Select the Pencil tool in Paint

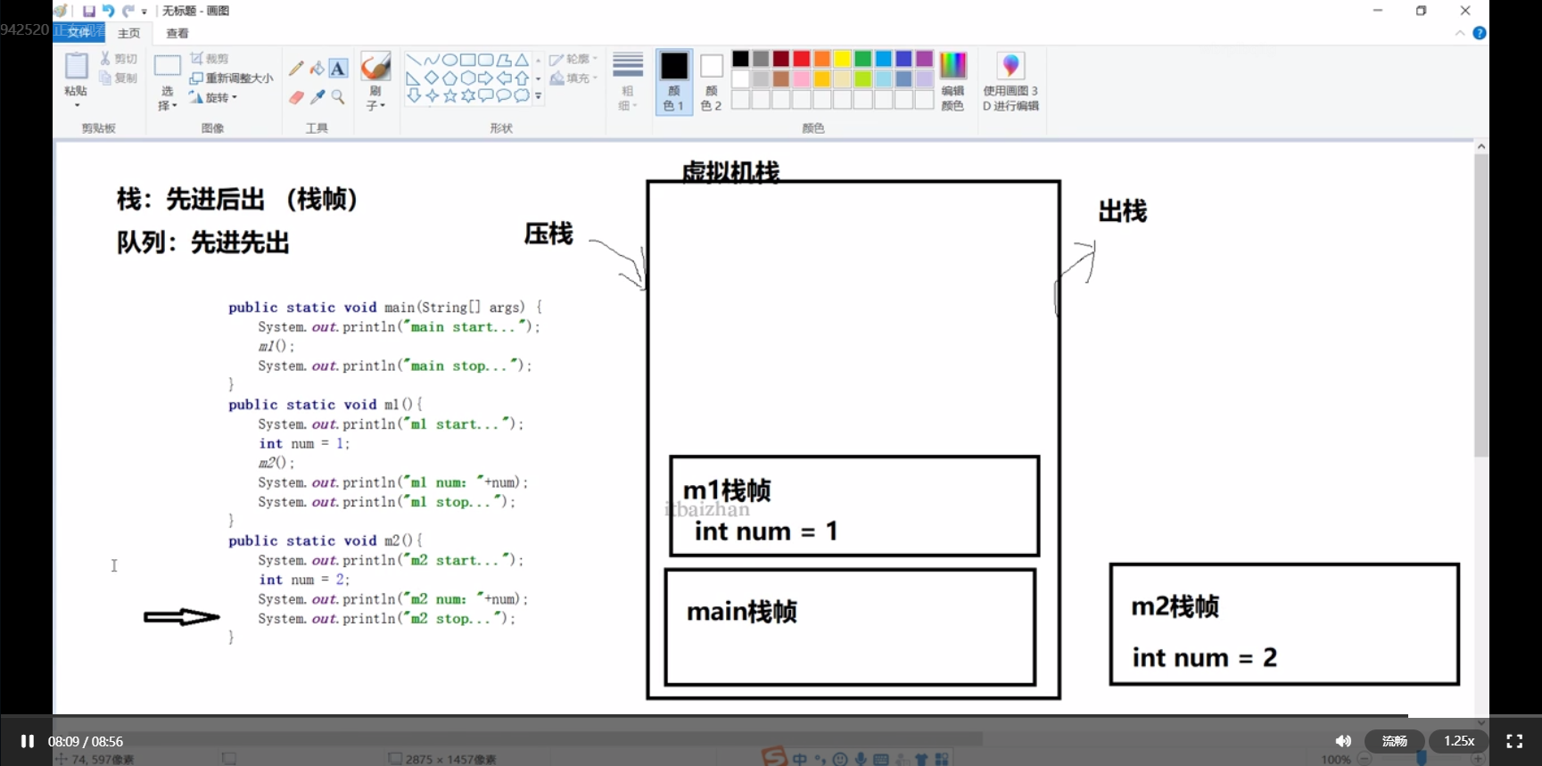click(296, 69)
